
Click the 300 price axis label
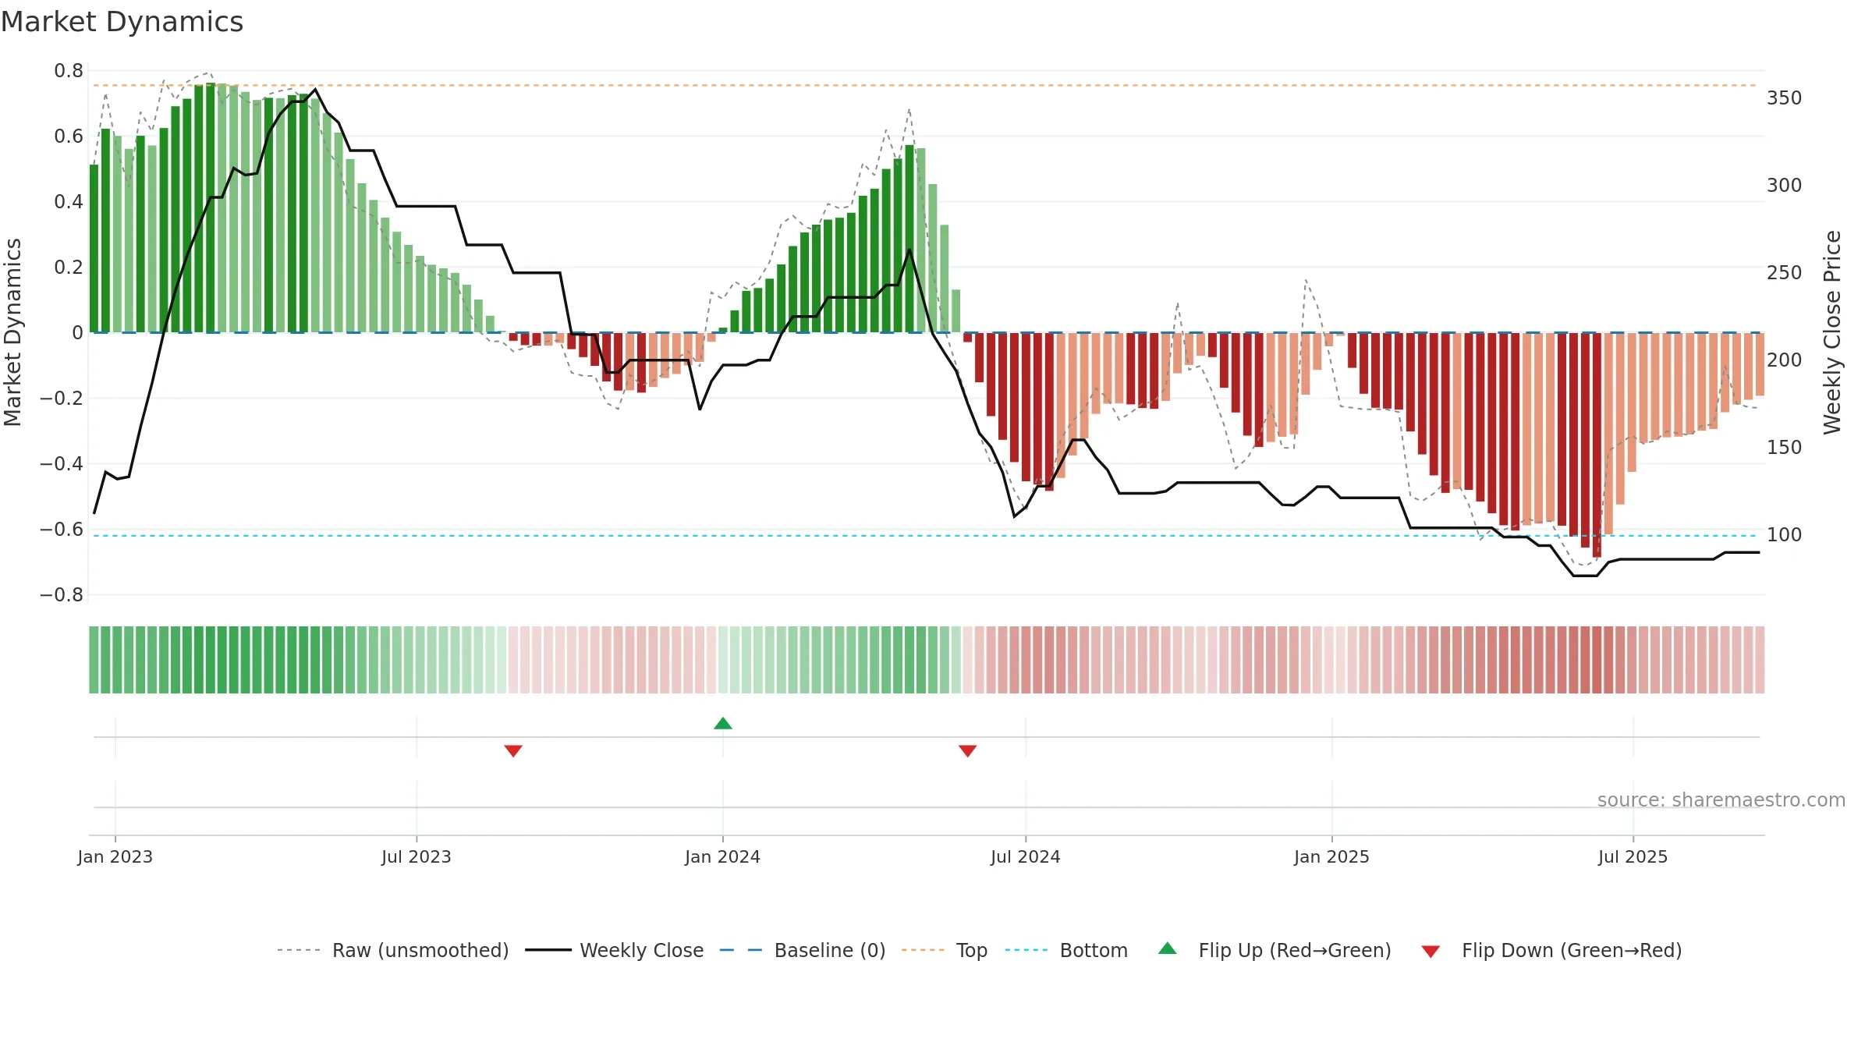[x=1785, y=186]
